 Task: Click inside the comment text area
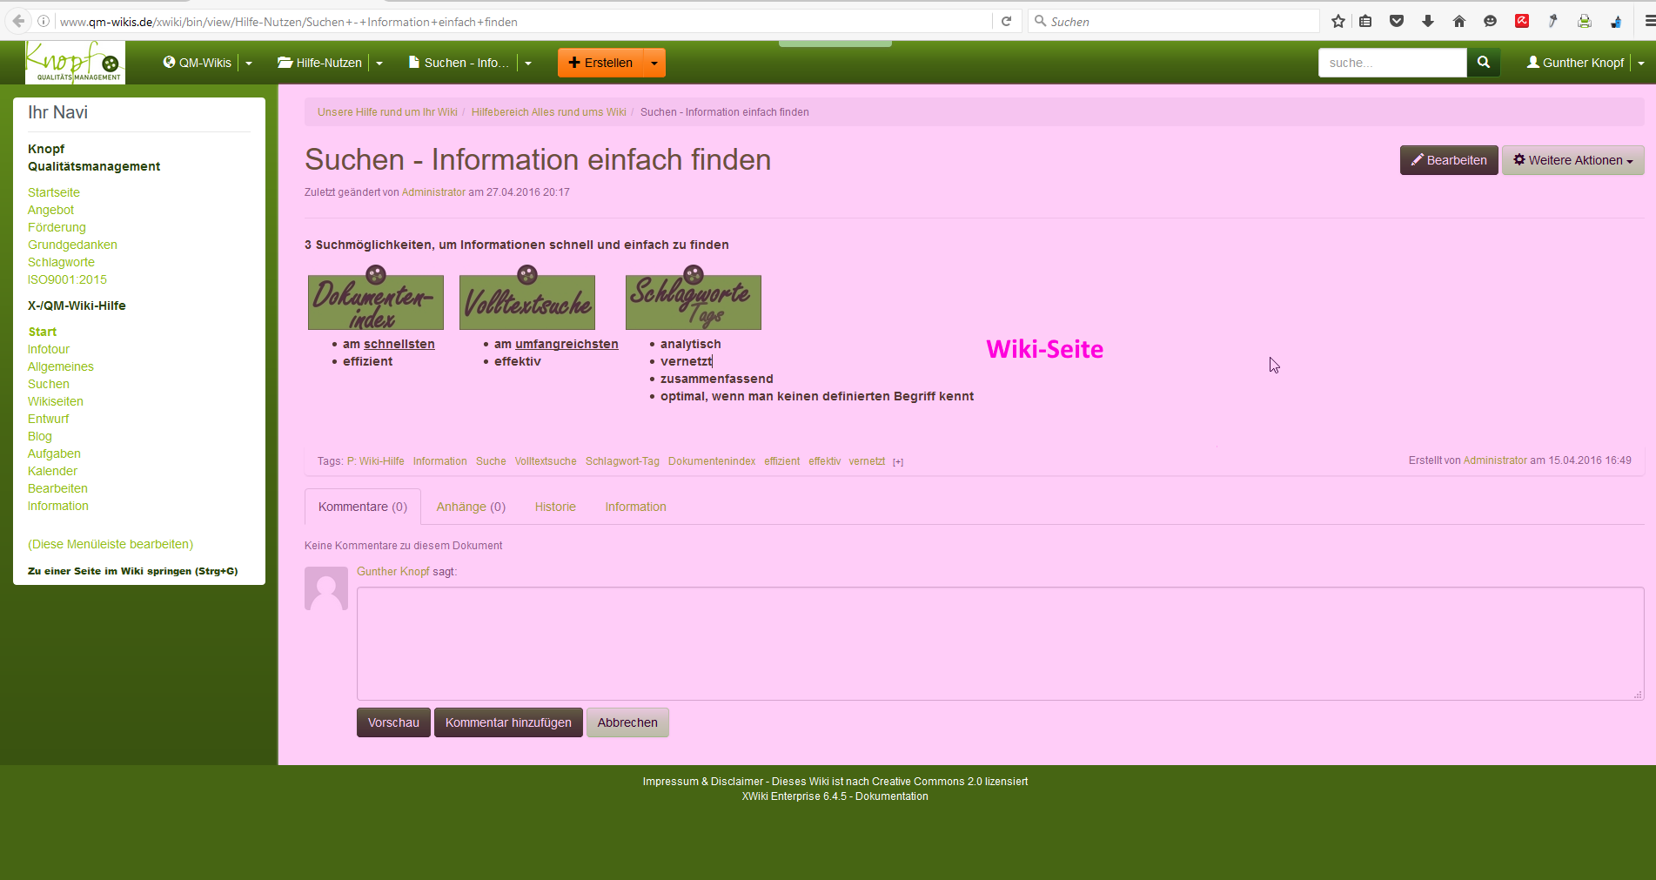(x=999, y=643)
